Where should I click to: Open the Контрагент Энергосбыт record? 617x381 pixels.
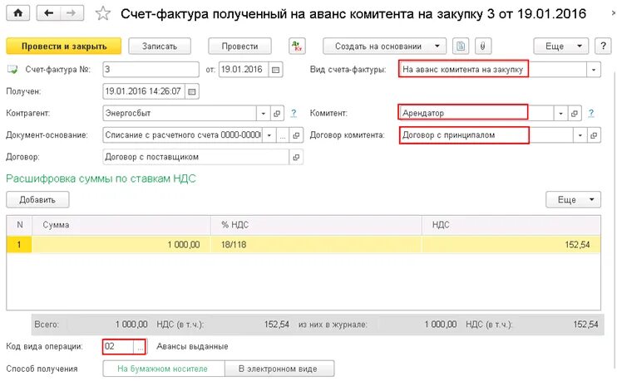pos(277,114)
